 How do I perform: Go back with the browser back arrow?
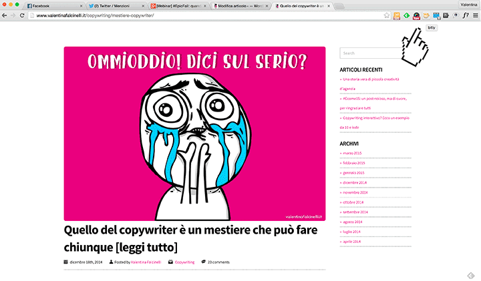(4, 15)
